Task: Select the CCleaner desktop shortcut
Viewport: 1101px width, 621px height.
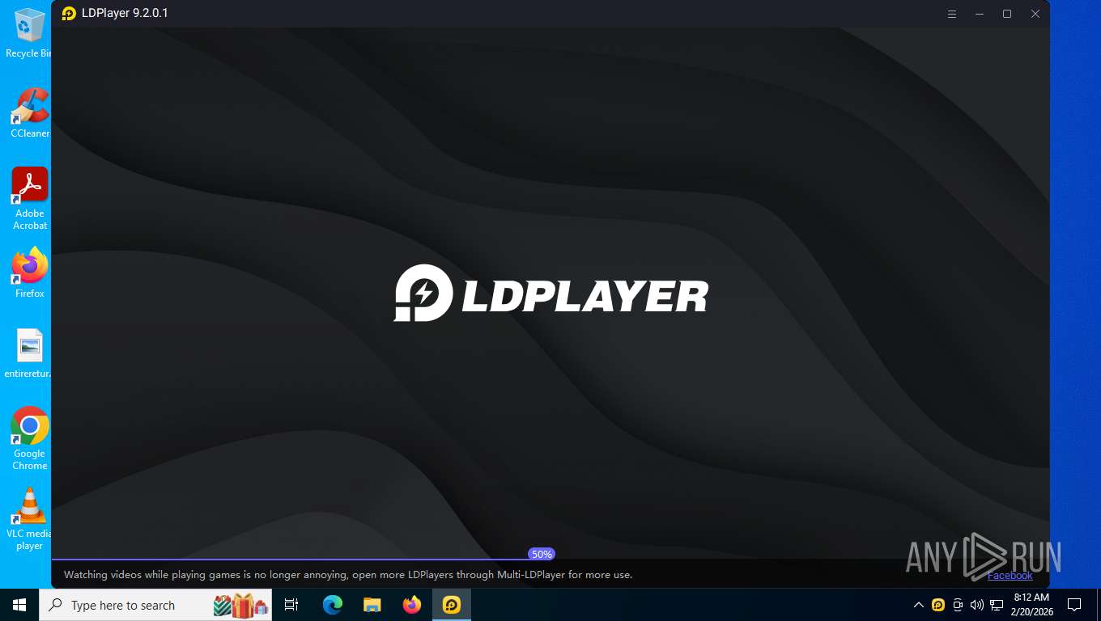Action: coord(29,112)
